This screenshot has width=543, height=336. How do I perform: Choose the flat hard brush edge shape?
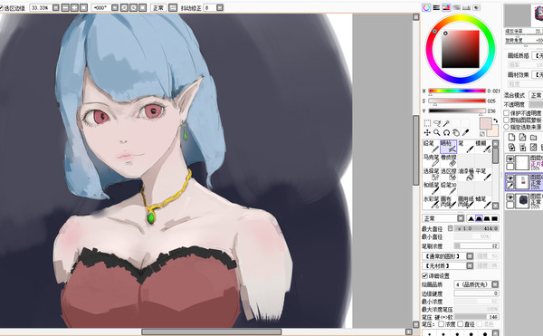point(495,218)
